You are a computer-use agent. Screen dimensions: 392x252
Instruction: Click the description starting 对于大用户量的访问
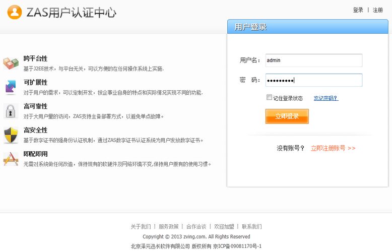pyautogui.click(x=94, y=116)
